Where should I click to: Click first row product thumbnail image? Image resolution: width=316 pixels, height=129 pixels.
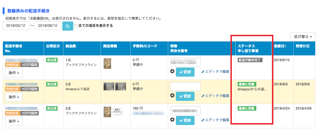point(107,64)
